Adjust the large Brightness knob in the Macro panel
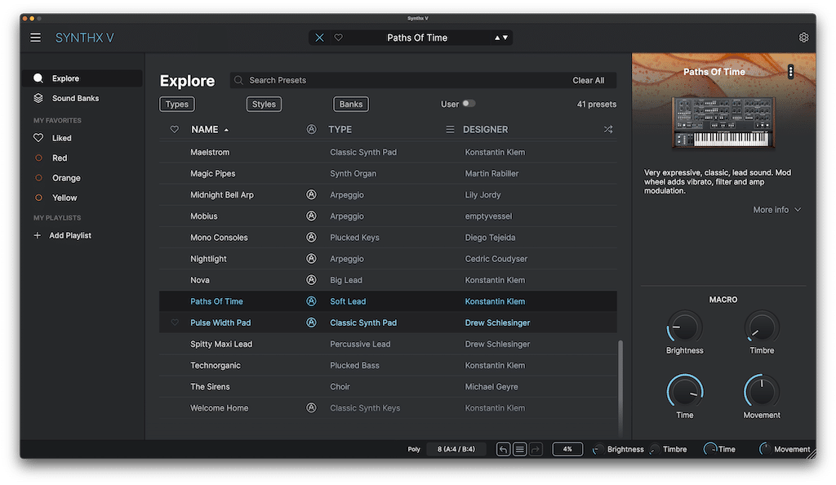This screenshot has width=836, height=485. (685, 327)
